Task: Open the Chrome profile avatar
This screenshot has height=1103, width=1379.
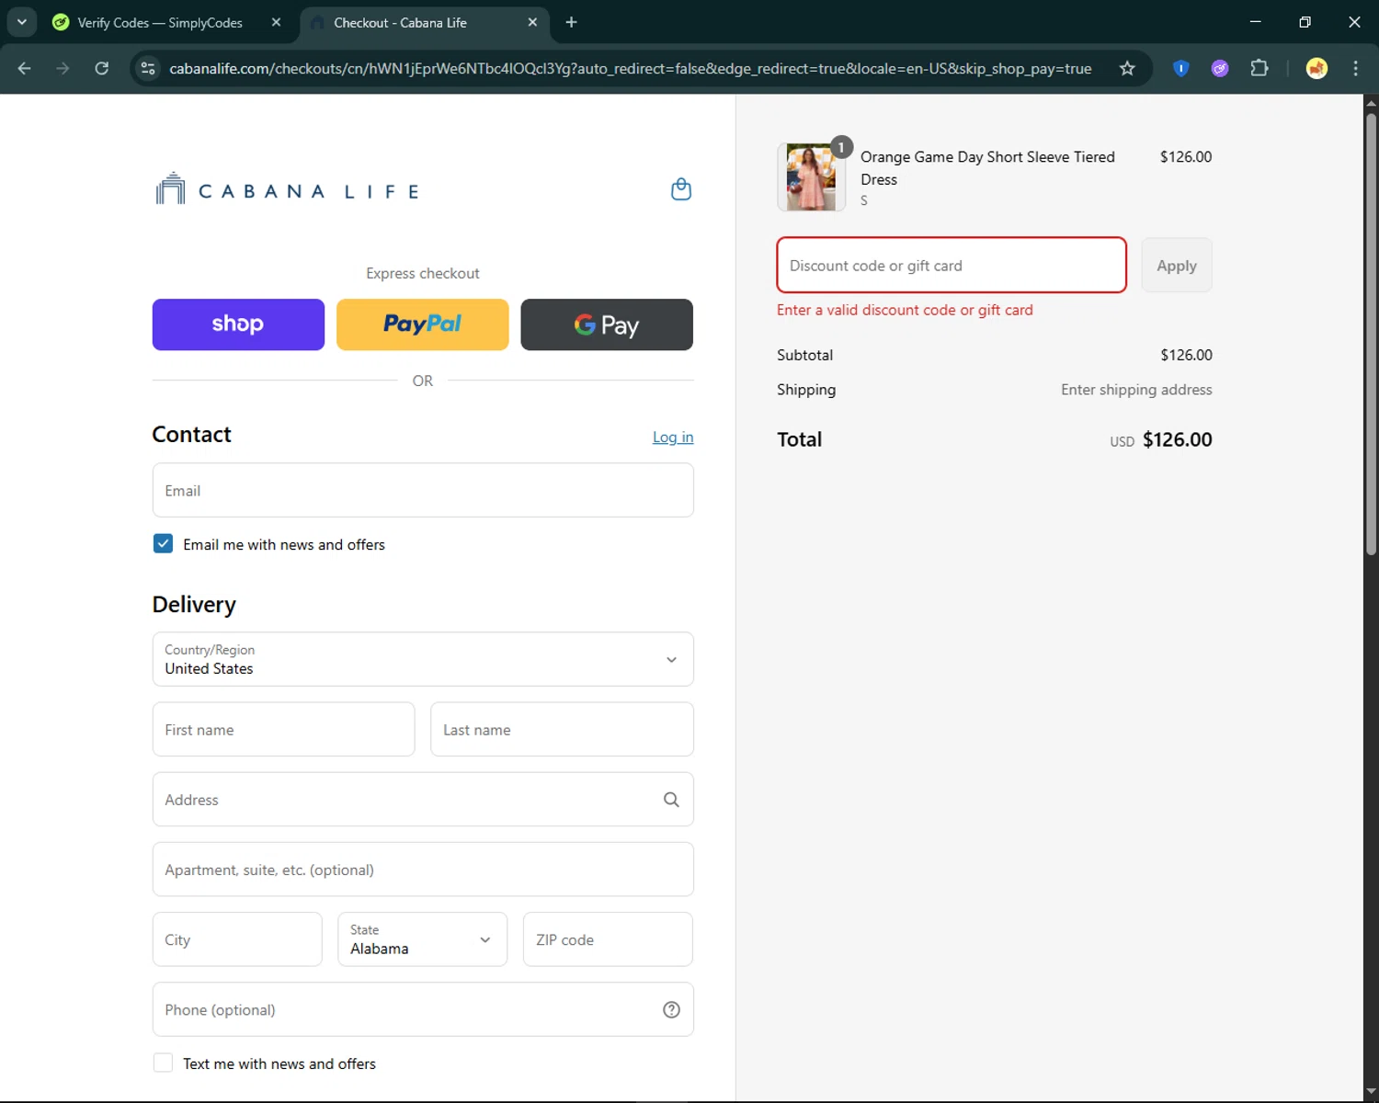Action: point(1316,68)
